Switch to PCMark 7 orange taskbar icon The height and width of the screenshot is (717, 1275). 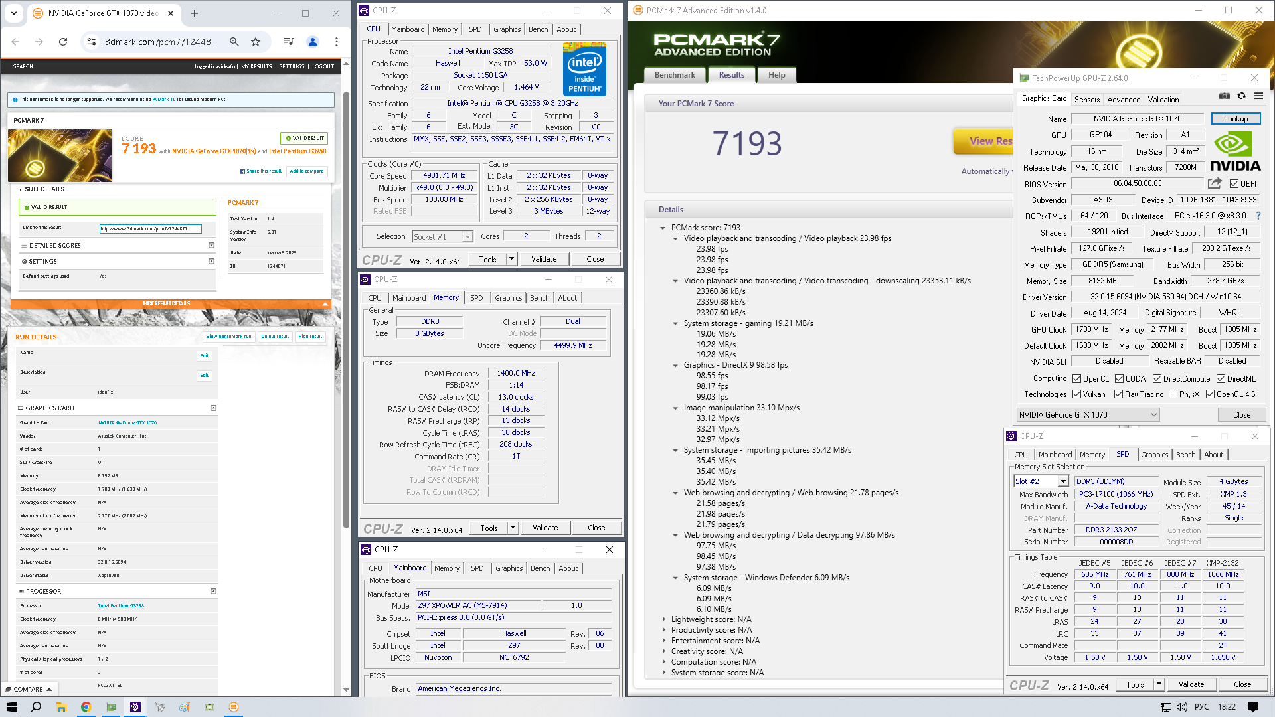pos(234,707)
